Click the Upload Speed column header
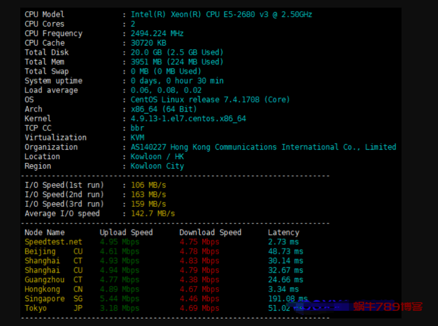This screenshot has height=326, width=438. (126, 232)
